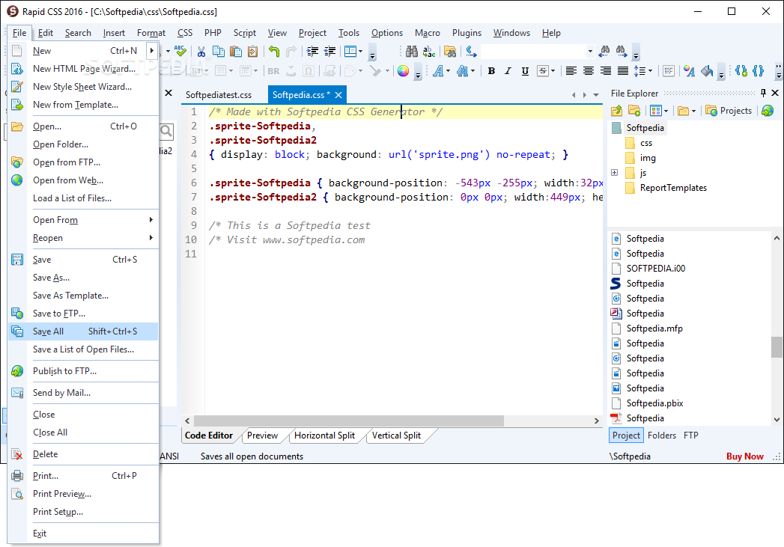Viewport: 784px width, 547px height.
Task: Expand the New submenu arrow
Action: pos(151,50)
